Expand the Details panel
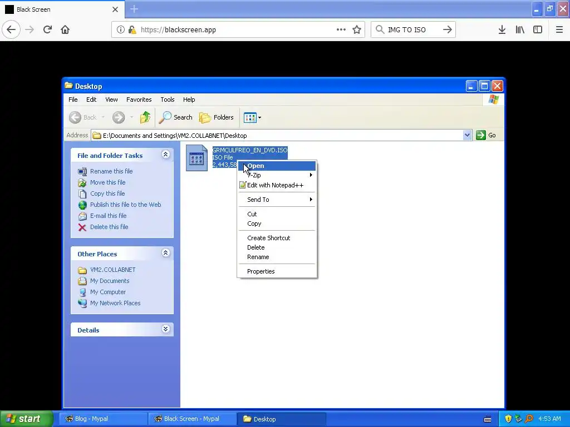 coord(165,329)
